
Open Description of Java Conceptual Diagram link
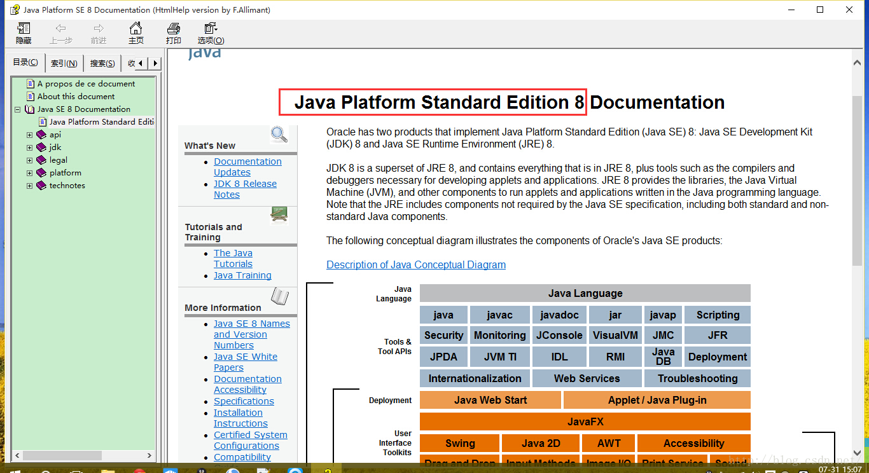(x=416, y=265)
